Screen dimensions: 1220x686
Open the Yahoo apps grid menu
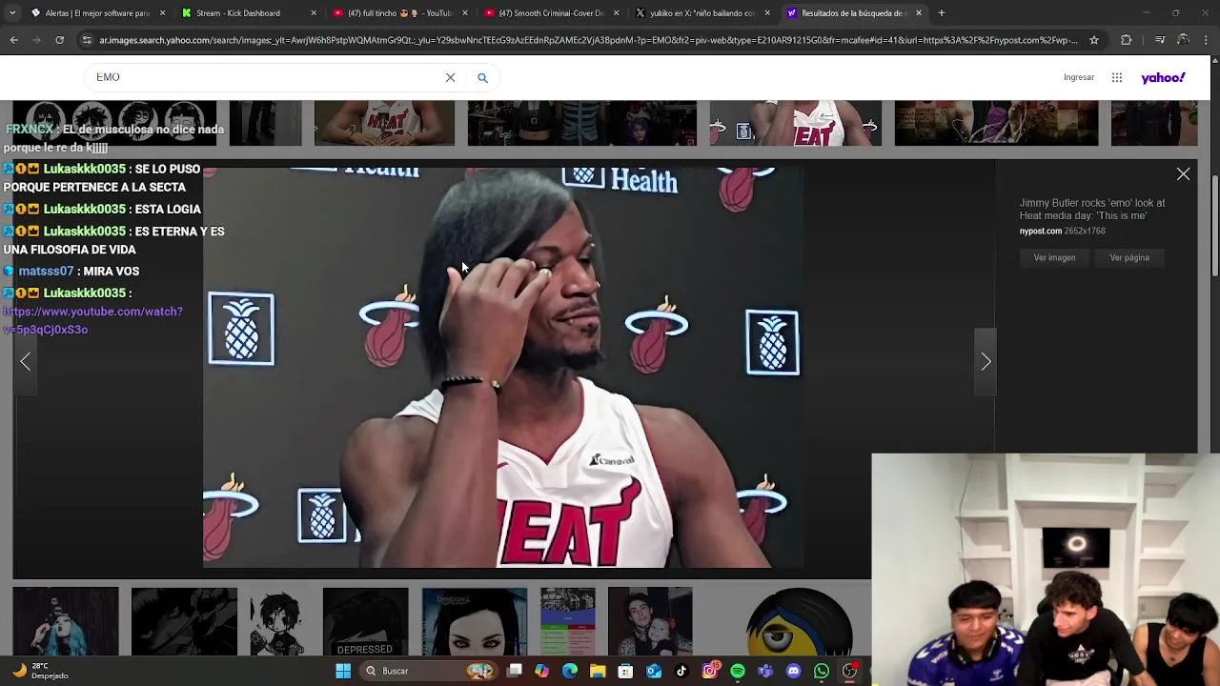tap(1117, 77)
